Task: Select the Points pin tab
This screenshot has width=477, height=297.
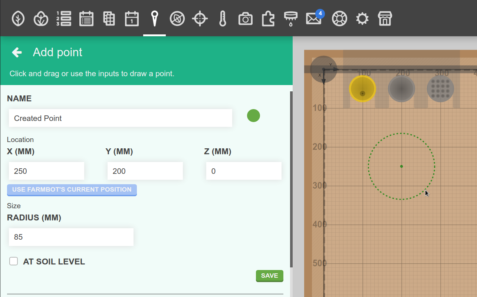Action: (154, 18)
